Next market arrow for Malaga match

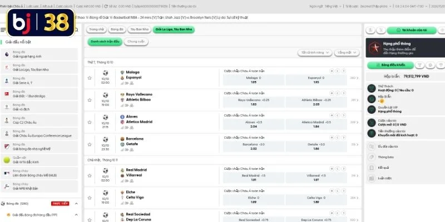(344, 71)
